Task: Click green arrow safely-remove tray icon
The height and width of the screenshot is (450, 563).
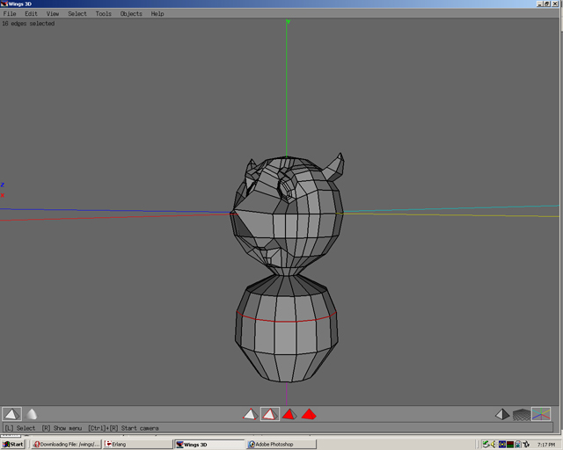Action: [486, 444]
